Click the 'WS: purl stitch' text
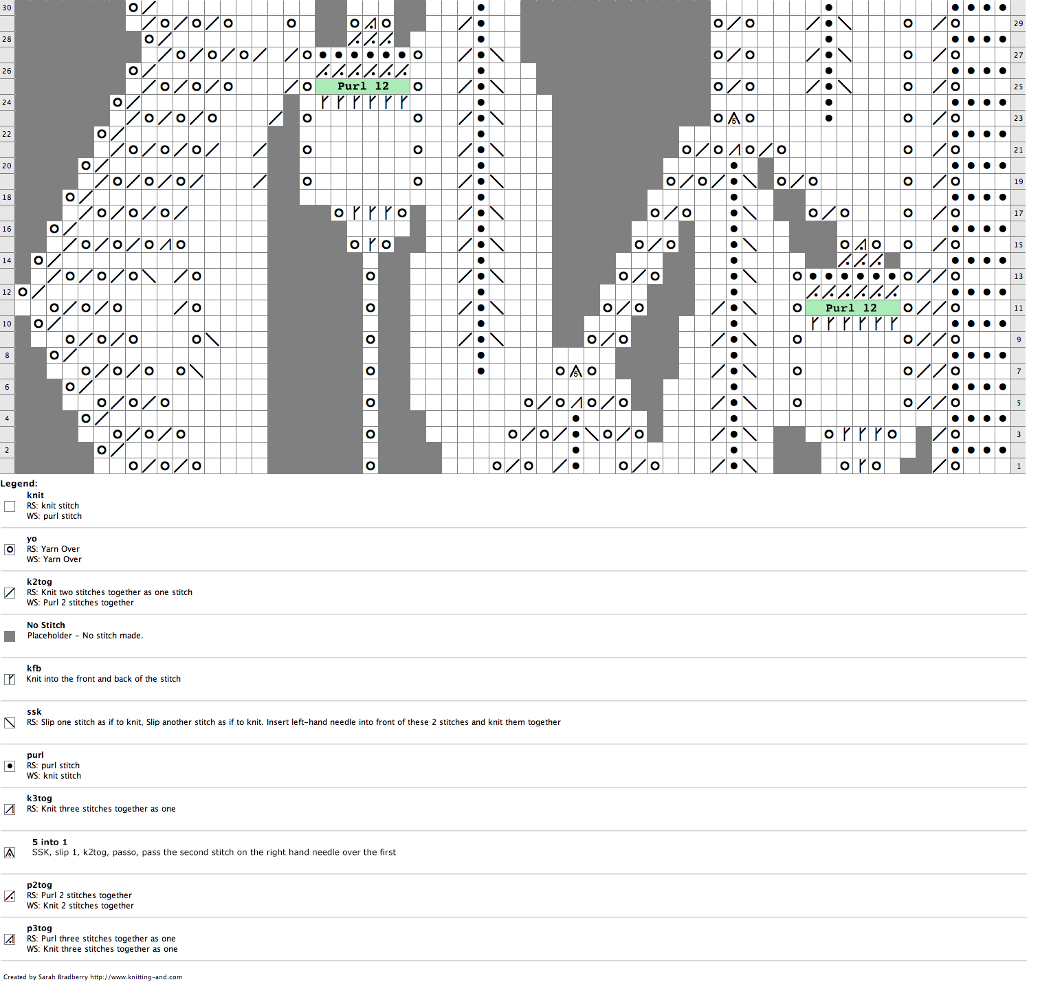The image size is (1040, 982). 54,516
